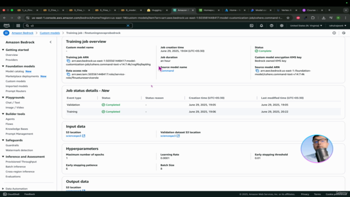This screenshot has width=350, height=197.
Task: Collapse the Builder tools section
Action: tap(3, 114)
